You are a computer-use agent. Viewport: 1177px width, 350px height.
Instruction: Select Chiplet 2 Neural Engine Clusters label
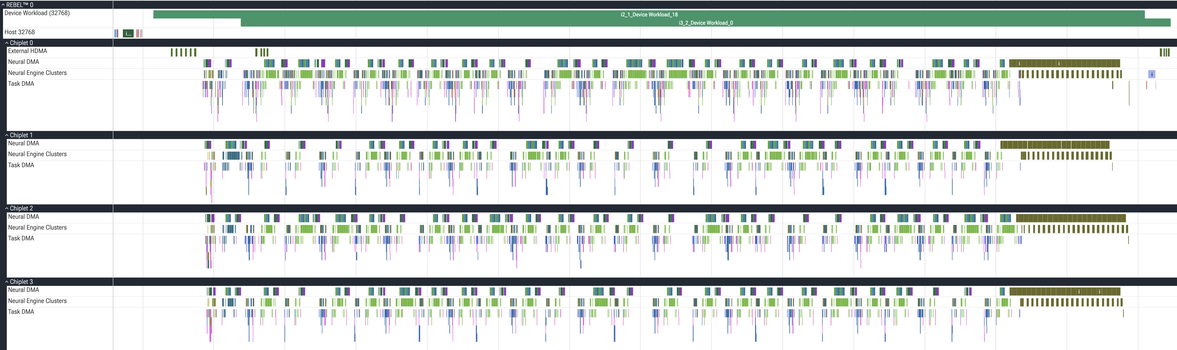pos(38,227)
